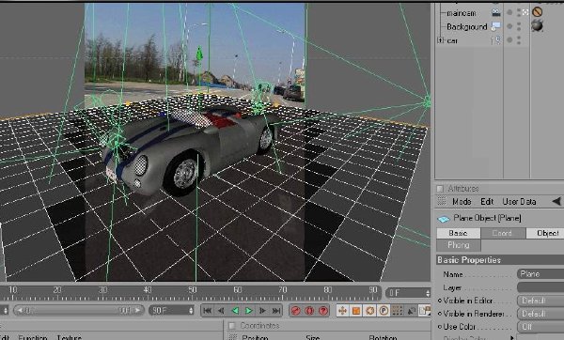The height and width of the screenshot is (340, 564).
Task: Switch to the Coord tab
Action: coord(503,233)
